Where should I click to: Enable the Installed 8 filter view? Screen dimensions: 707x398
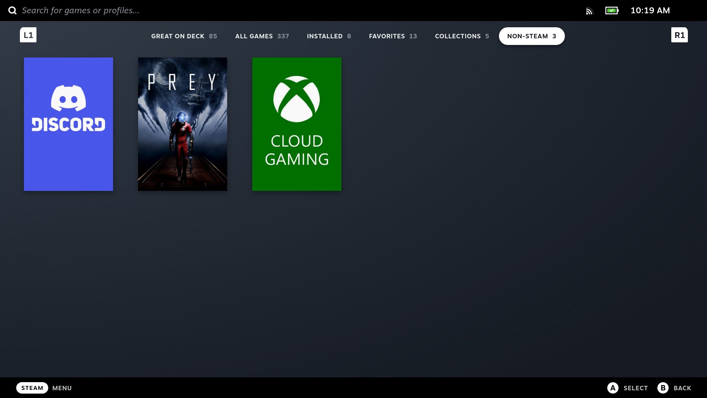(x=329, y=36)
